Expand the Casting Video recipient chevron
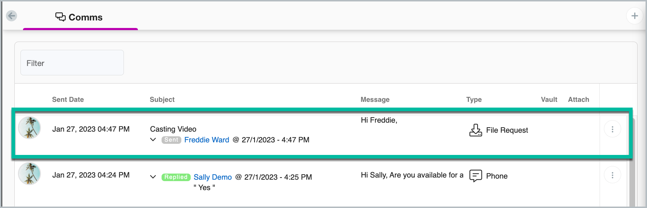 coord(153,140)
